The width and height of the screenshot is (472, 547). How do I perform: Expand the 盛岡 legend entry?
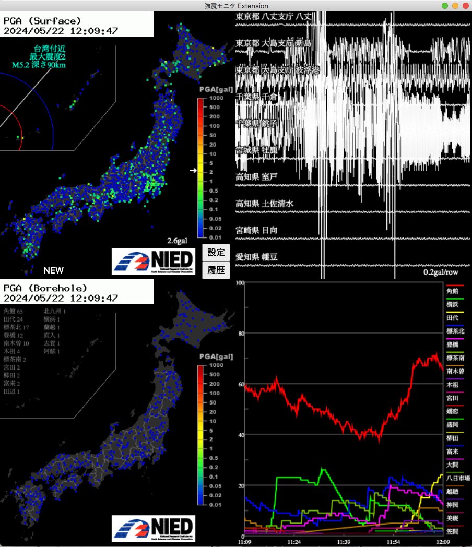pos(455,426)
